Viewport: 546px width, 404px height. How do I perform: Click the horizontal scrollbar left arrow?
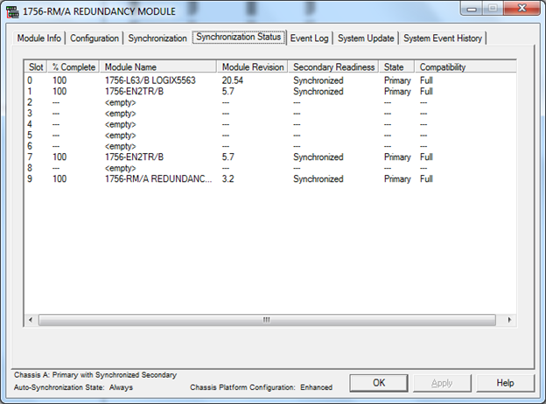point(31,320)
